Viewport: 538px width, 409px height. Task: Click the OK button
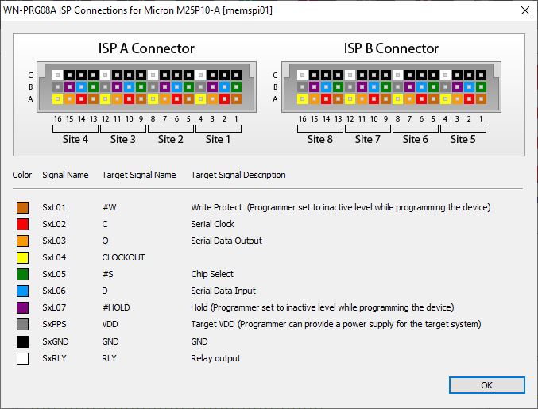pos(486,385)
